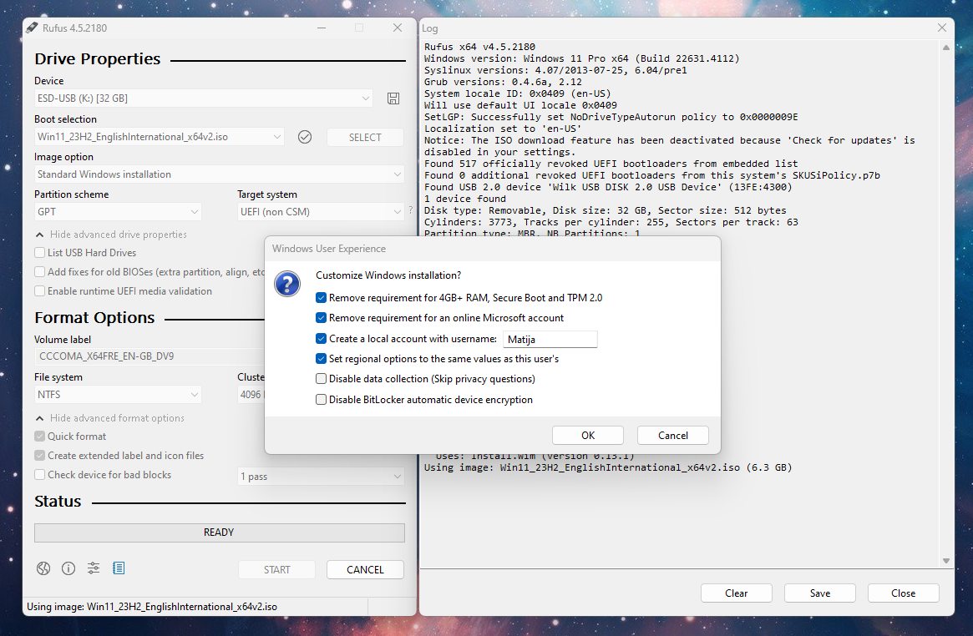Viewport: 973px width, 636px height.
Task: Click the log line 'Rufus x64 v4.5.2180'
Action: point(479,47)
